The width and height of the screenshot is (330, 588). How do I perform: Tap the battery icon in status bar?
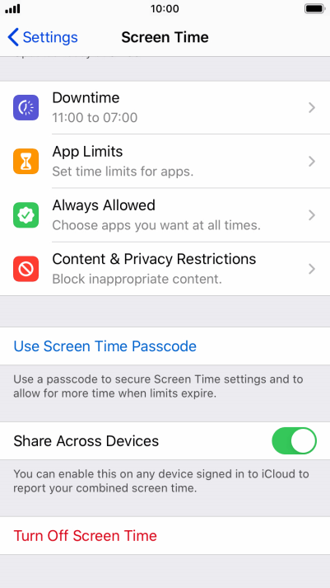[x=314, y=8]
